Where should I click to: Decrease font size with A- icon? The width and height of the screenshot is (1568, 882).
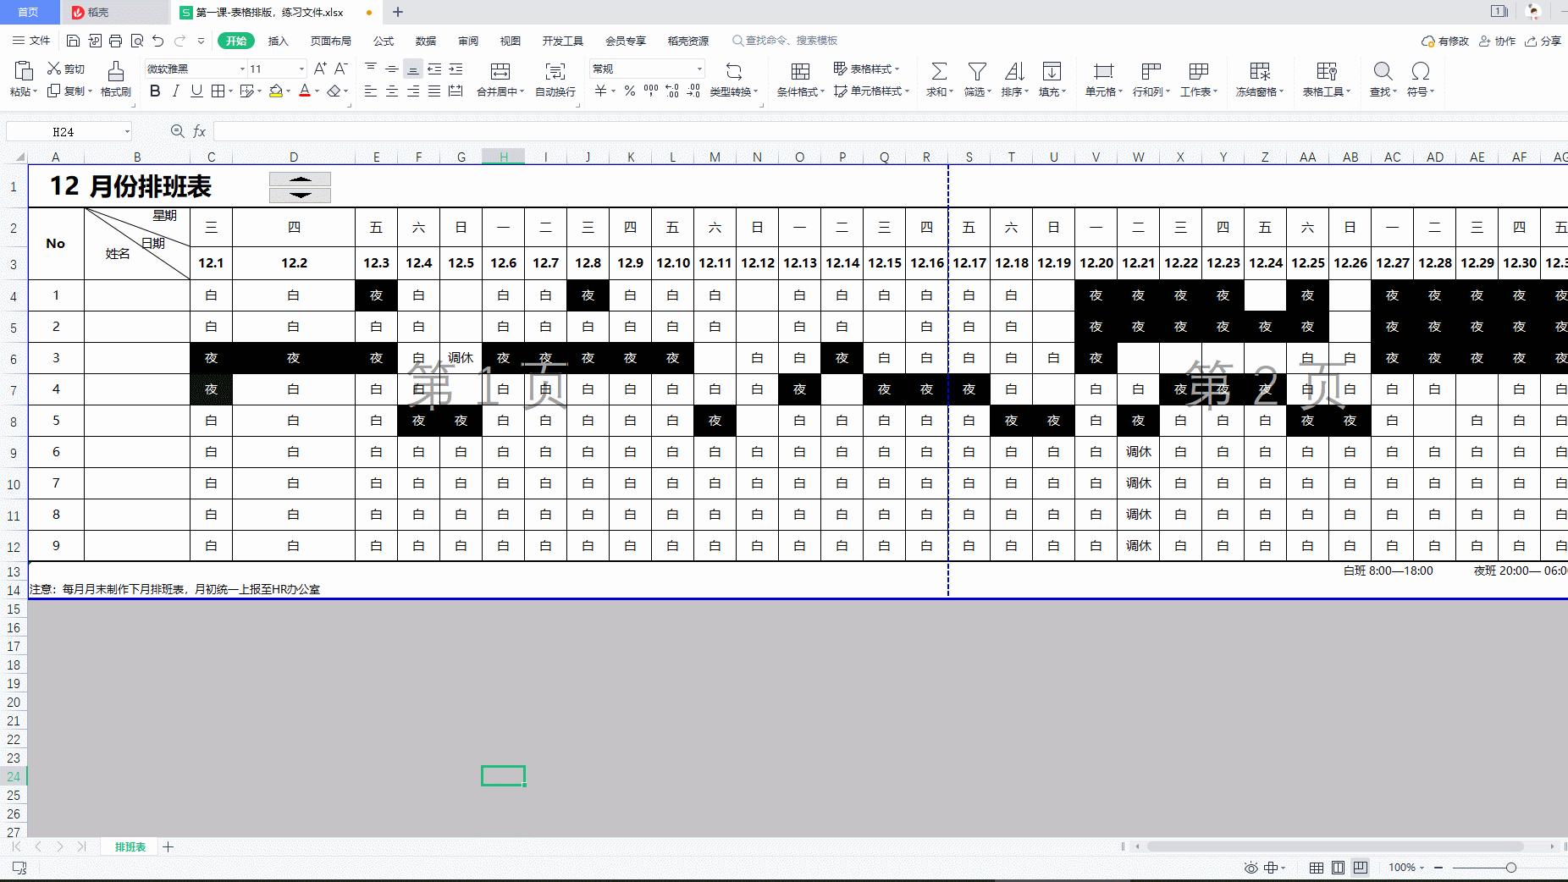coord(340,69)
